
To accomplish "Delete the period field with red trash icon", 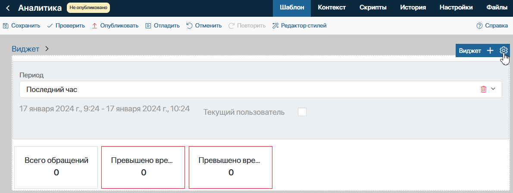I will 484,89.
